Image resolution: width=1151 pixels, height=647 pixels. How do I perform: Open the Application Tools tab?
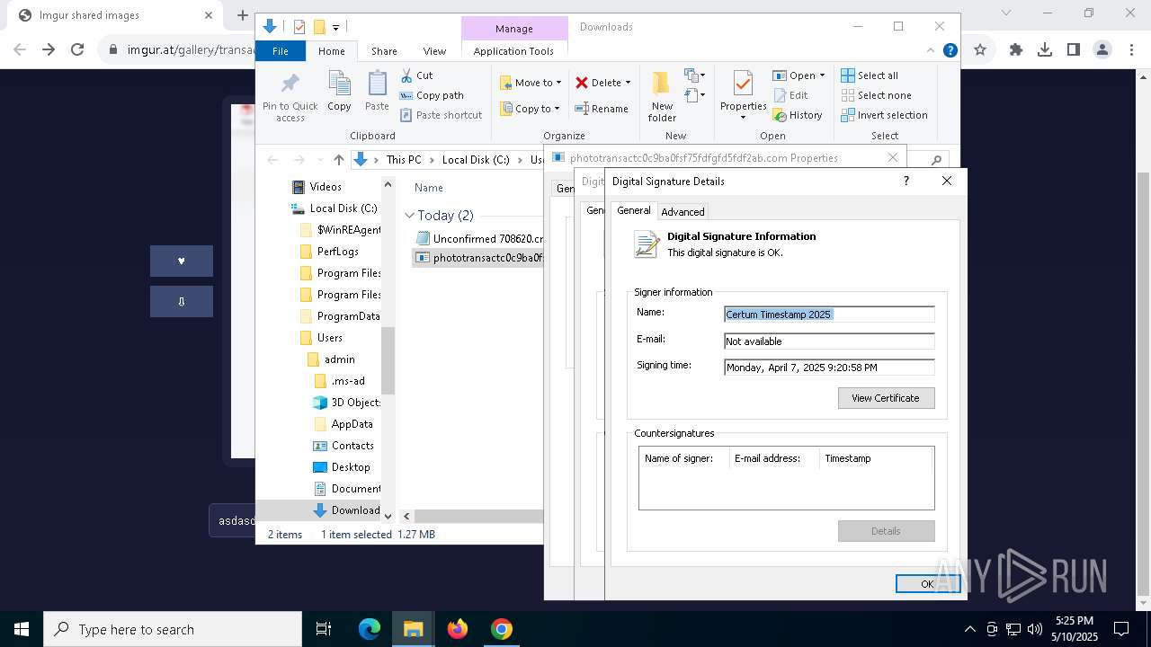pos(513,51)
